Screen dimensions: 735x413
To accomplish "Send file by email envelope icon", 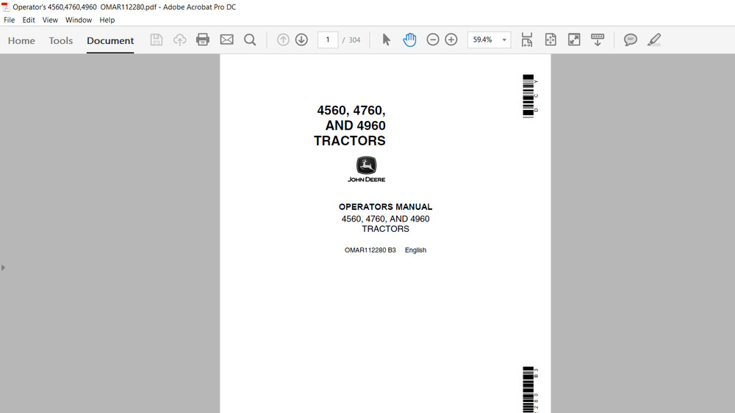I will tap(226, 40).
